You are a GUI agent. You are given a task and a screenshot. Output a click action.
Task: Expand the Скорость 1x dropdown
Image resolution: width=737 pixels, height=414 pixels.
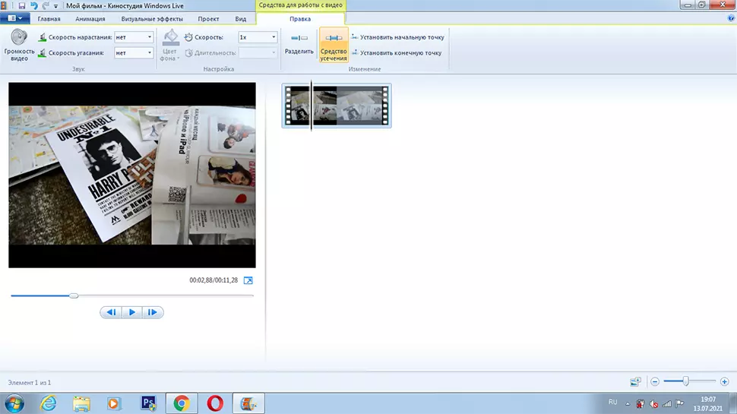[273, 37]
